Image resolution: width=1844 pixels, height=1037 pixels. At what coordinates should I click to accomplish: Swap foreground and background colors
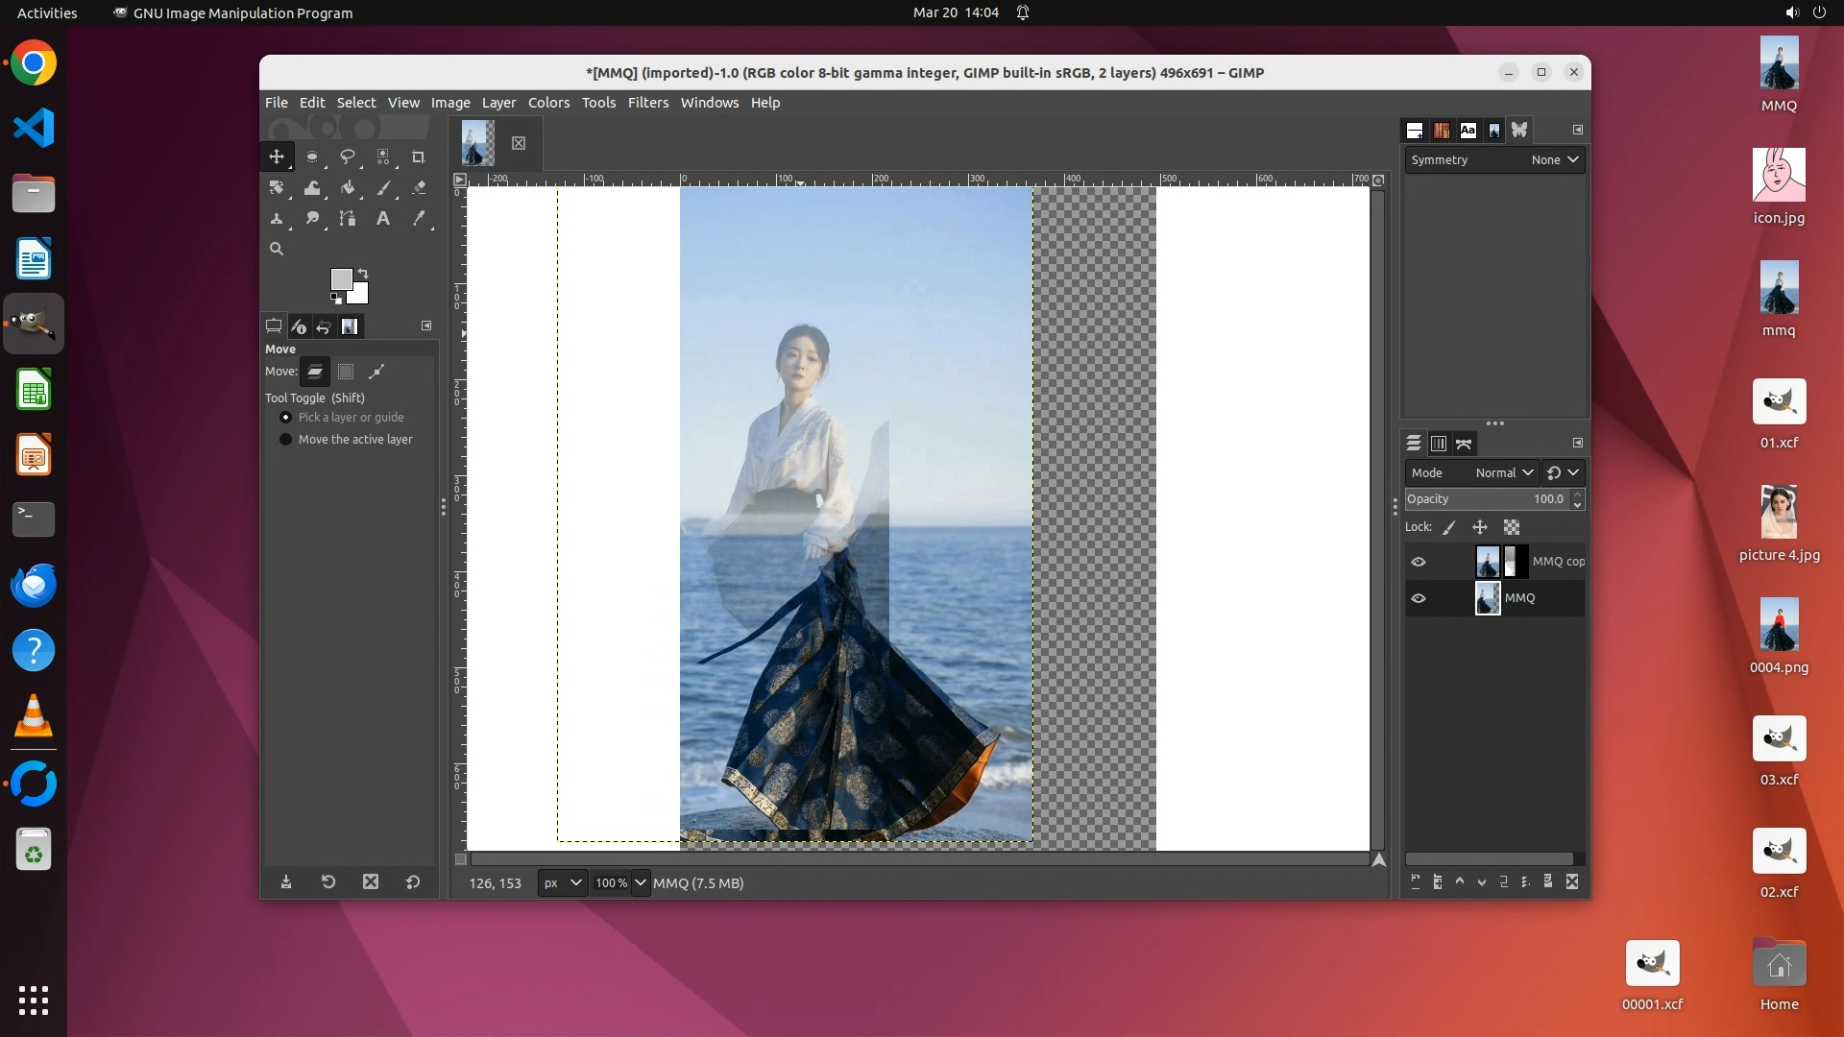click(x=363, y=274)
